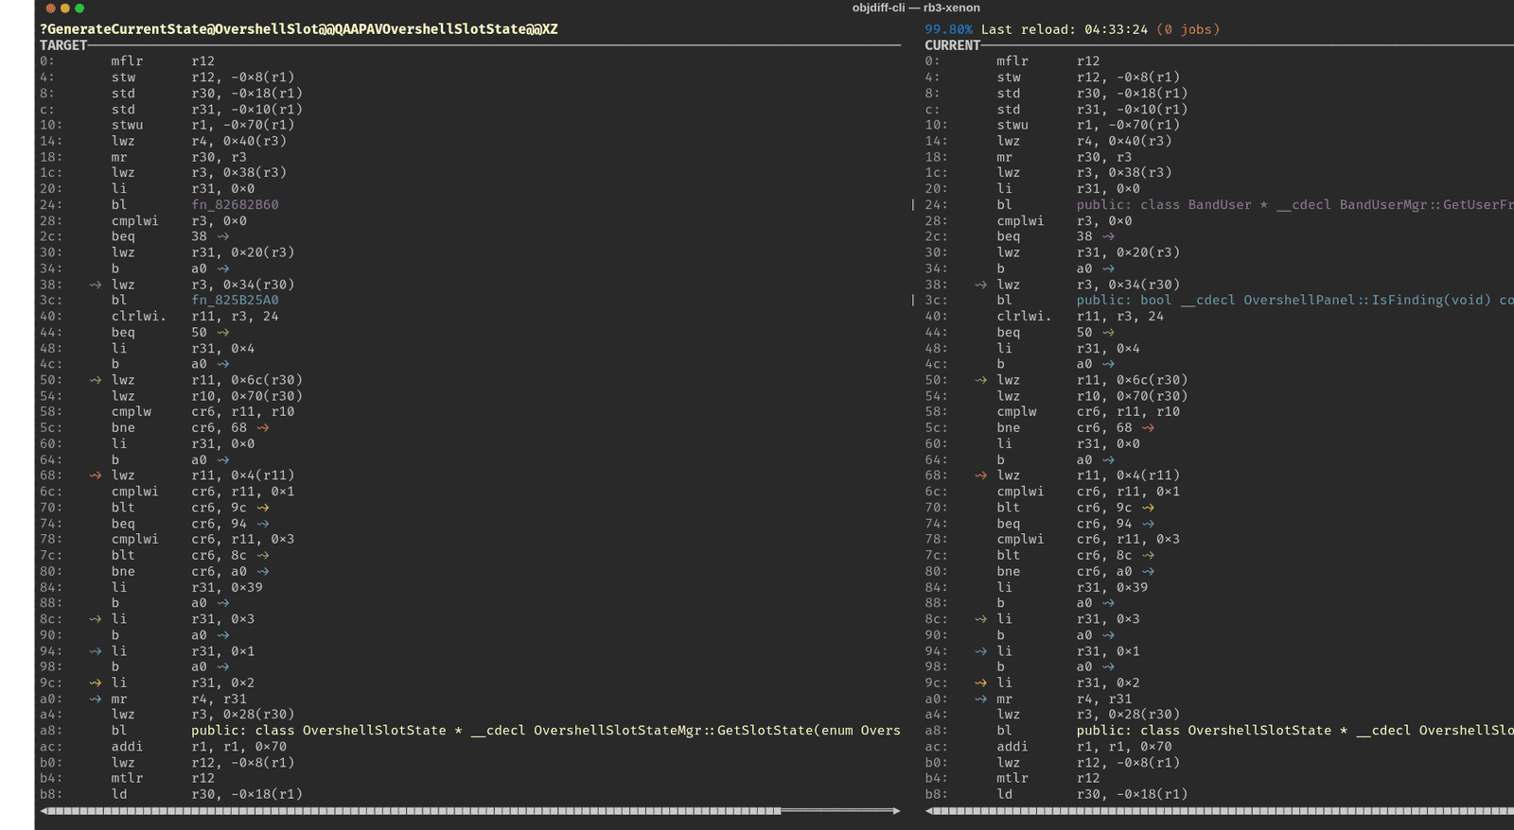Click 'li r31, 0x39' row in TARGET
Viewport: 1514px width, 830px height.
[151, 587]
